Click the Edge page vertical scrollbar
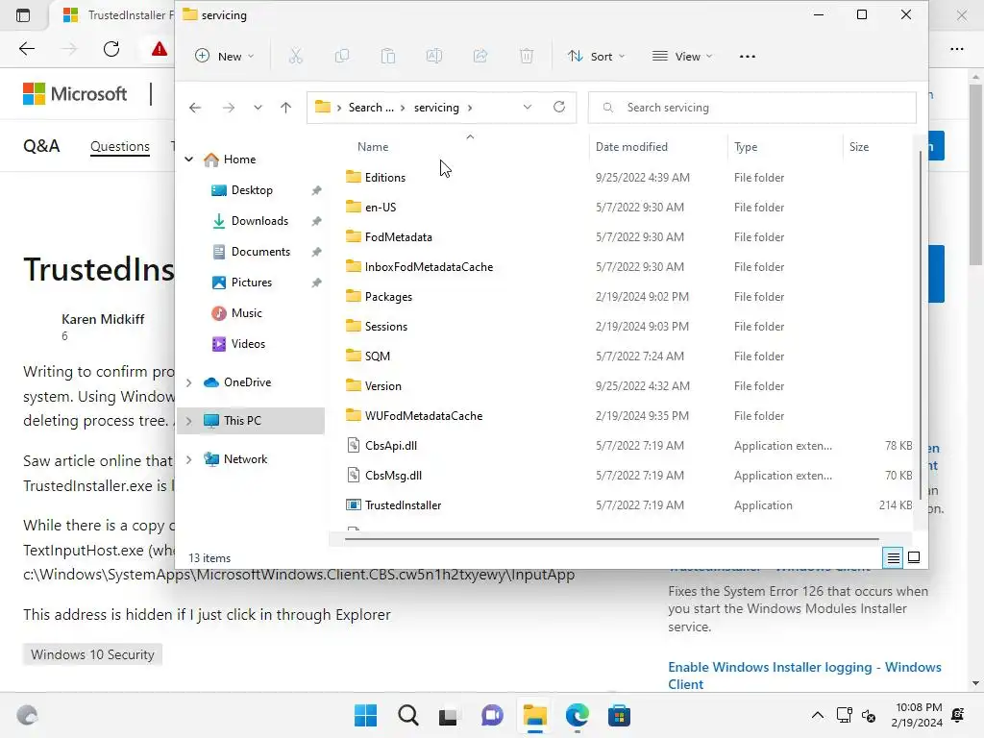Viewport: 984px width, 738px height. tap(975, 176)
